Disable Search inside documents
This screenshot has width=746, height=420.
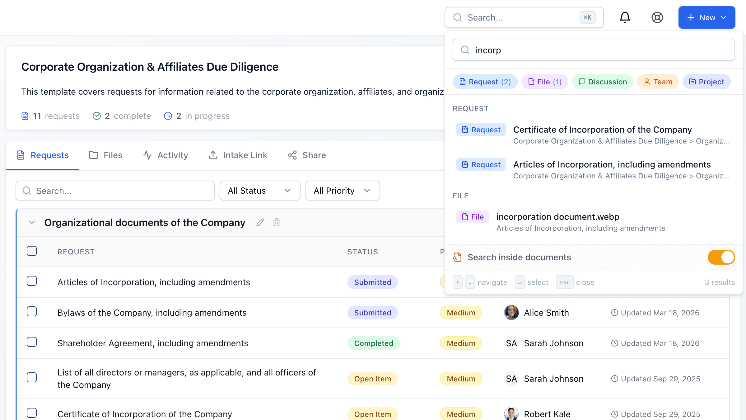click(x=721, y=257)
